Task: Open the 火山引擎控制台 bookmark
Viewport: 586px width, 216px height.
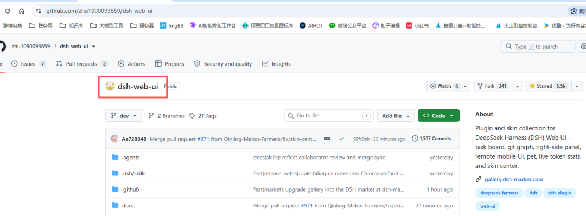Action: click(x=516, y=26)
